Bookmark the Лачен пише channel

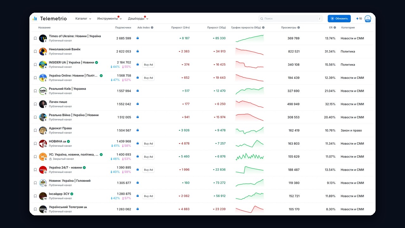[35, 104]
